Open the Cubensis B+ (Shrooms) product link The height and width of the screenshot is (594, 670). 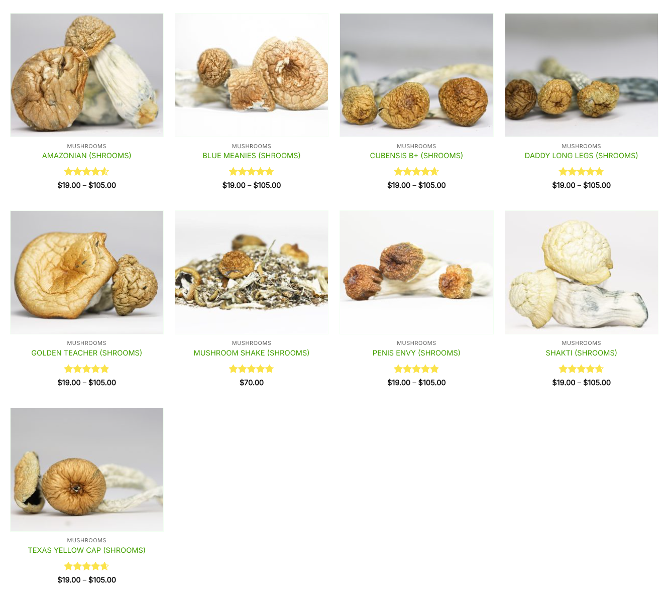[416, 156]
